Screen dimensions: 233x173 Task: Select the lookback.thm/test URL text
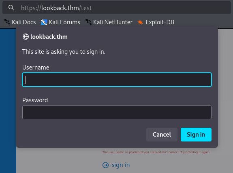click(56, 8)
